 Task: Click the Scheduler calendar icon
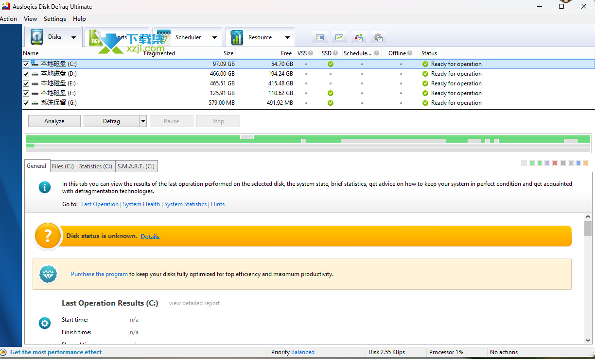[163, 37]
